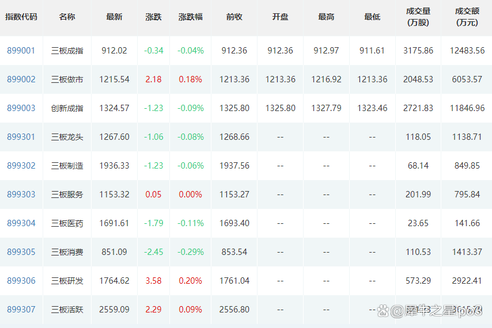Select the 三板制造 name cell

67,165
